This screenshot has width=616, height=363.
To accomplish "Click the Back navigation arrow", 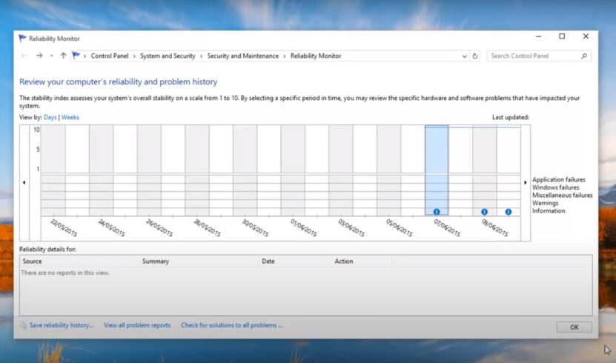I will [x=24, y=56].
